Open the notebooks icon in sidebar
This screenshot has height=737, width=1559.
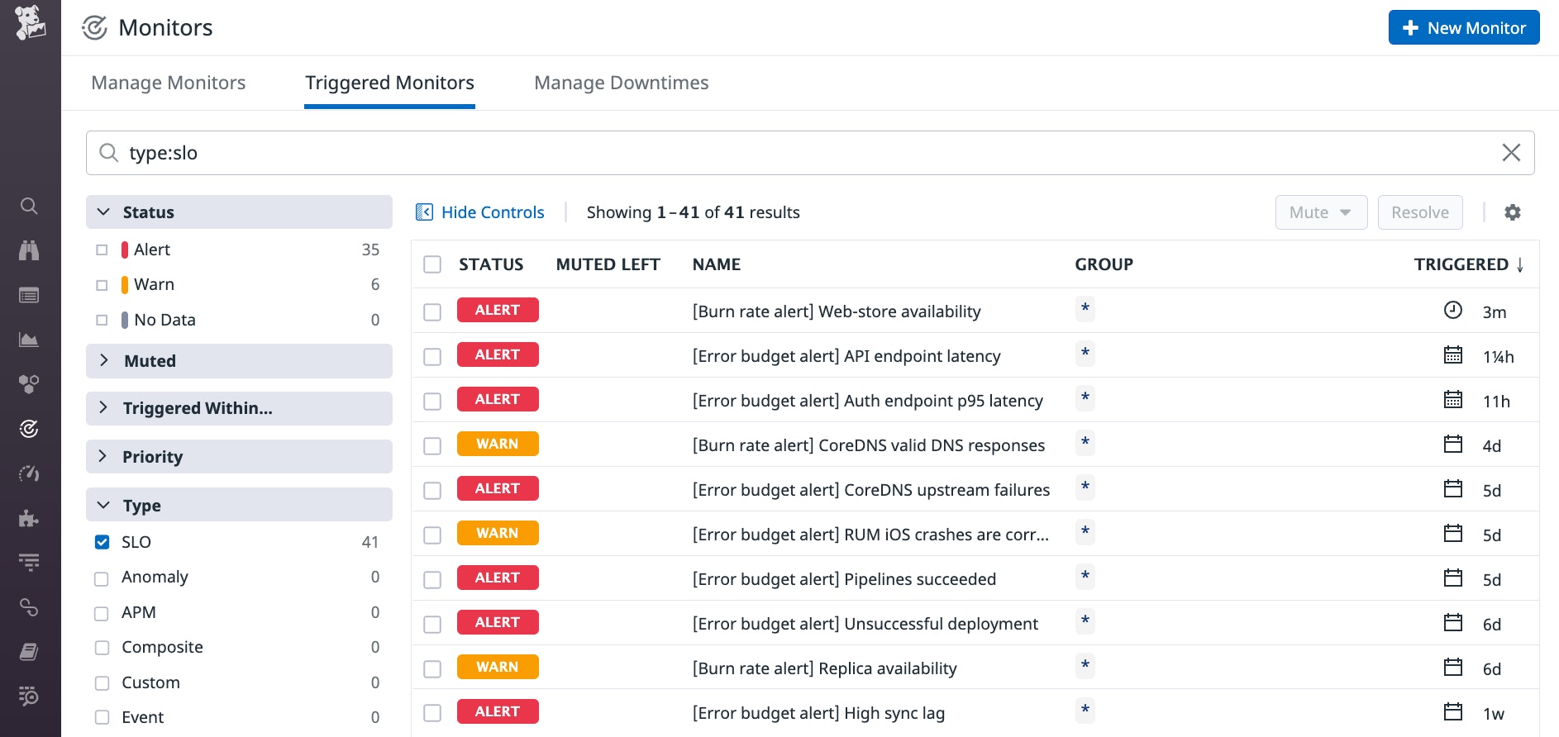click(x=29, y=652)
